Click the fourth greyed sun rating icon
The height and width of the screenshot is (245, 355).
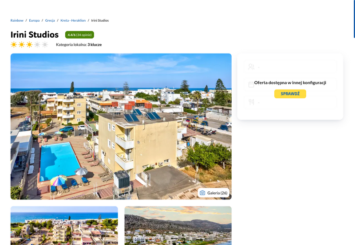pos(37,44)
